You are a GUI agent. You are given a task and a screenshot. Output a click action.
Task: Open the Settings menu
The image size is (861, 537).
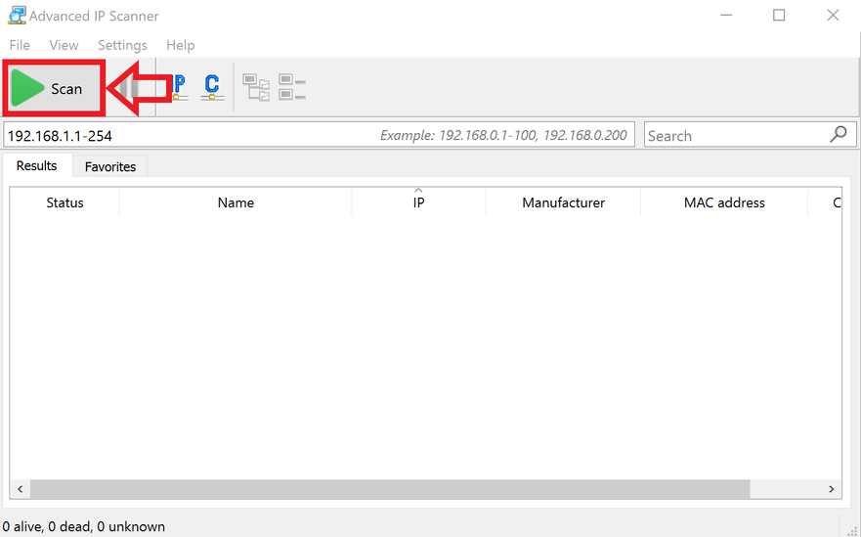click(x=122, y=45)
